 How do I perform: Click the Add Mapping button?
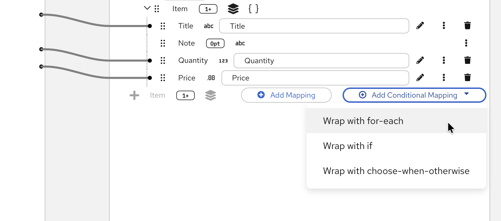tap(286, 95)
